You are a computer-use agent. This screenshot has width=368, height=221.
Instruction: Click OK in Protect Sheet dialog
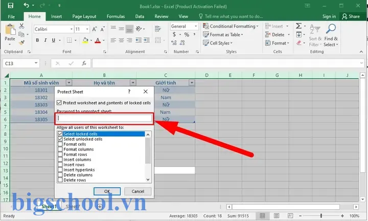pyautogui.click(x=107, y=191)
